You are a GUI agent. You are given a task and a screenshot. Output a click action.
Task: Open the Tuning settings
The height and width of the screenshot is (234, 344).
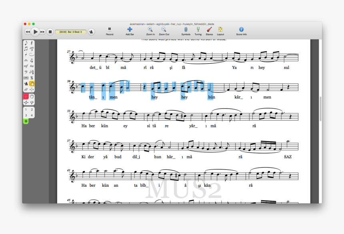pos(198,31)
